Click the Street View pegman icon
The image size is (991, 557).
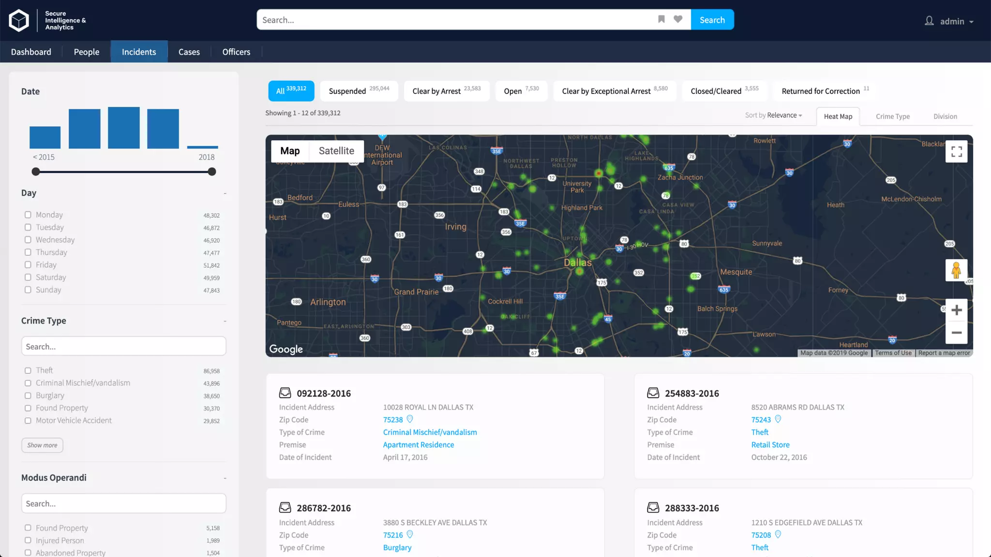pos(956,270)
